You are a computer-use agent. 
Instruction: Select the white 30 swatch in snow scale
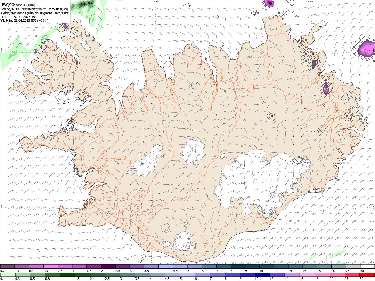pyautogui.click(x=367, y=266)
